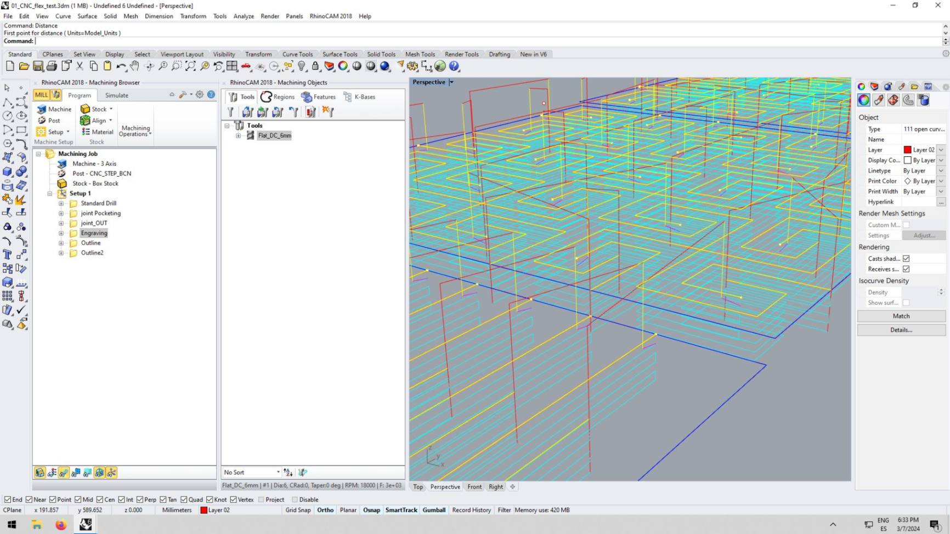Expand the Flat_DC_6mm tool entry
The height and width of the screenshot is (534, 950).
click(x=239, y=135)
